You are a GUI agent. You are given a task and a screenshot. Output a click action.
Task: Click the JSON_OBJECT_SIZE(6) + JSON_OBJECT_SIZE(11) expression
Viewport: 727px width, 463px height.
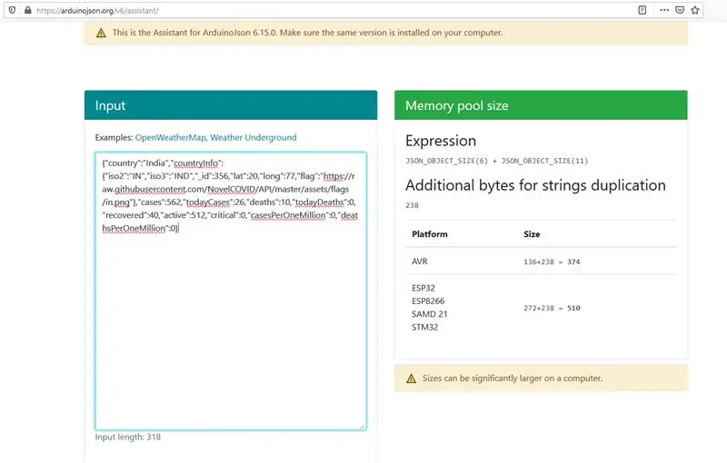pos(496,161)
